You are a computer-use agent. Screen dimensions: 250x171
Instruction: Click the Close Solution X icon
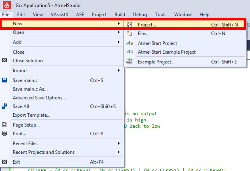[5, 60]
